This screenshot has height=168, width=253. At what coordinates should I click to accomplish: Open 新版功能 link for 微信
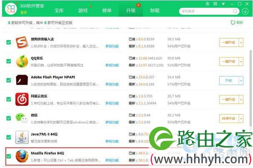(112, 122)
